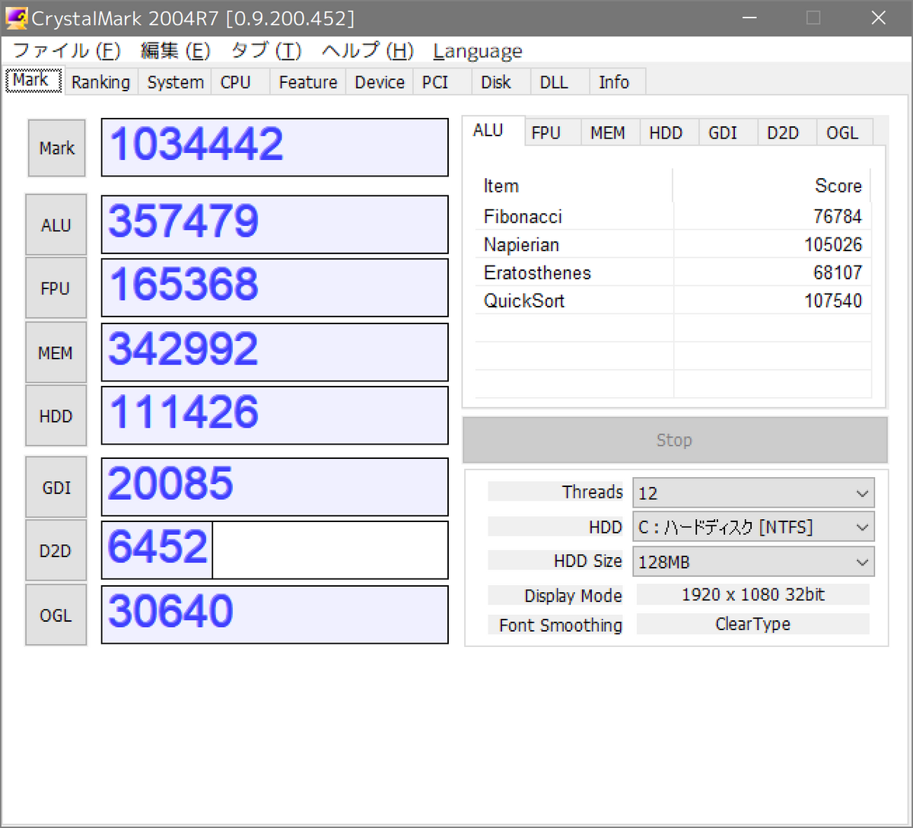Run the MEM benchmark button
The width and height of the screenshot is (913, 828).
coord(56,353)
